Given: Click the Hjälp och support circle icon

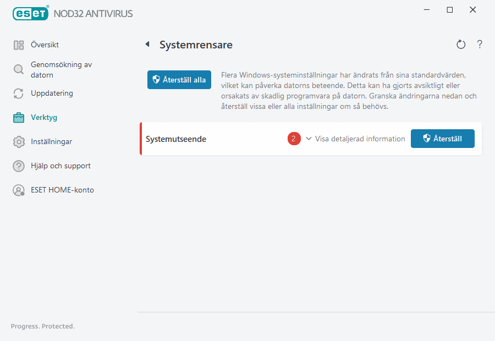Looking at the screenshot, I should 19,166.
